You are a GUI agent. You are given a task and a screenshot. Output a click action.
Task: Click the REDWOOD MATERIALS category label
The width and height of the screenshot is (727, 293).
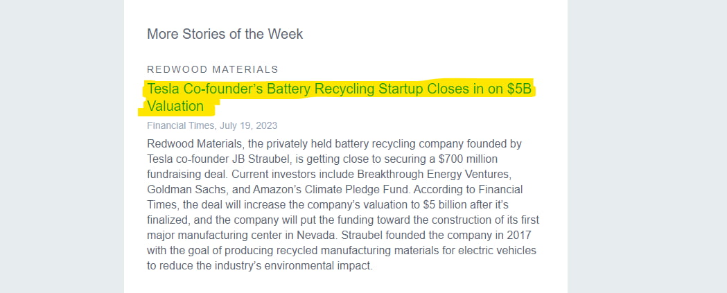pyautogui.click(x=212, y=69)
